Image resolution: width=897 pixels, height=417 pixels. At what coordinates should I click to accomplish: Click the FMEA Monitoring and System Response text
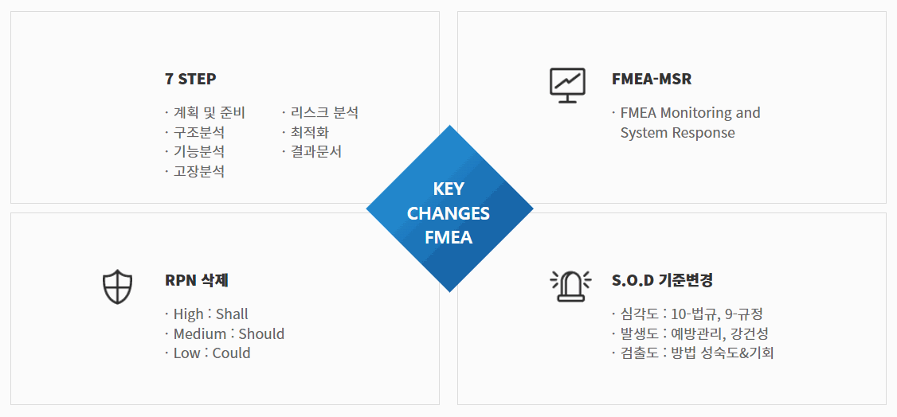pos(686,123)
